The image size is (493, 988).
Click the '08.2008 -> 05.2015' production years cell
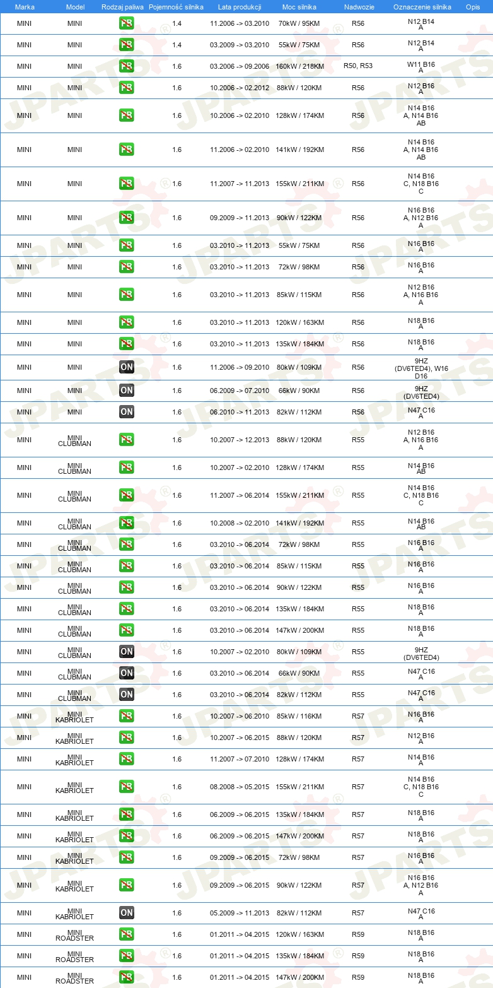coord(240,787)
